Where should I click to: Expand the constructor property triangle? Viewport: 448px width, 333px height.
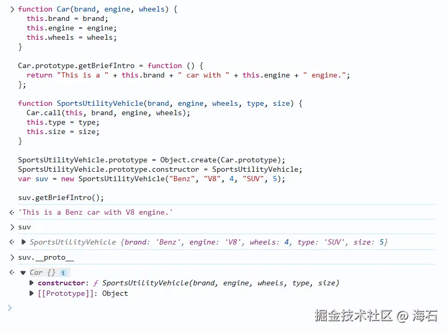pos(32,283)
